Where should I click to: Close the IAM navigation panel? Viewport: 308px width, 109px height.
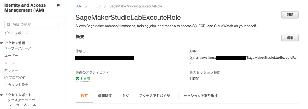coord(58,5)
